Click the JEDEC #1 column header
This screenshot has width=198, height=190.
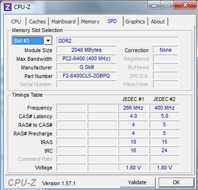pyautogui.click(x=133, y=99)
